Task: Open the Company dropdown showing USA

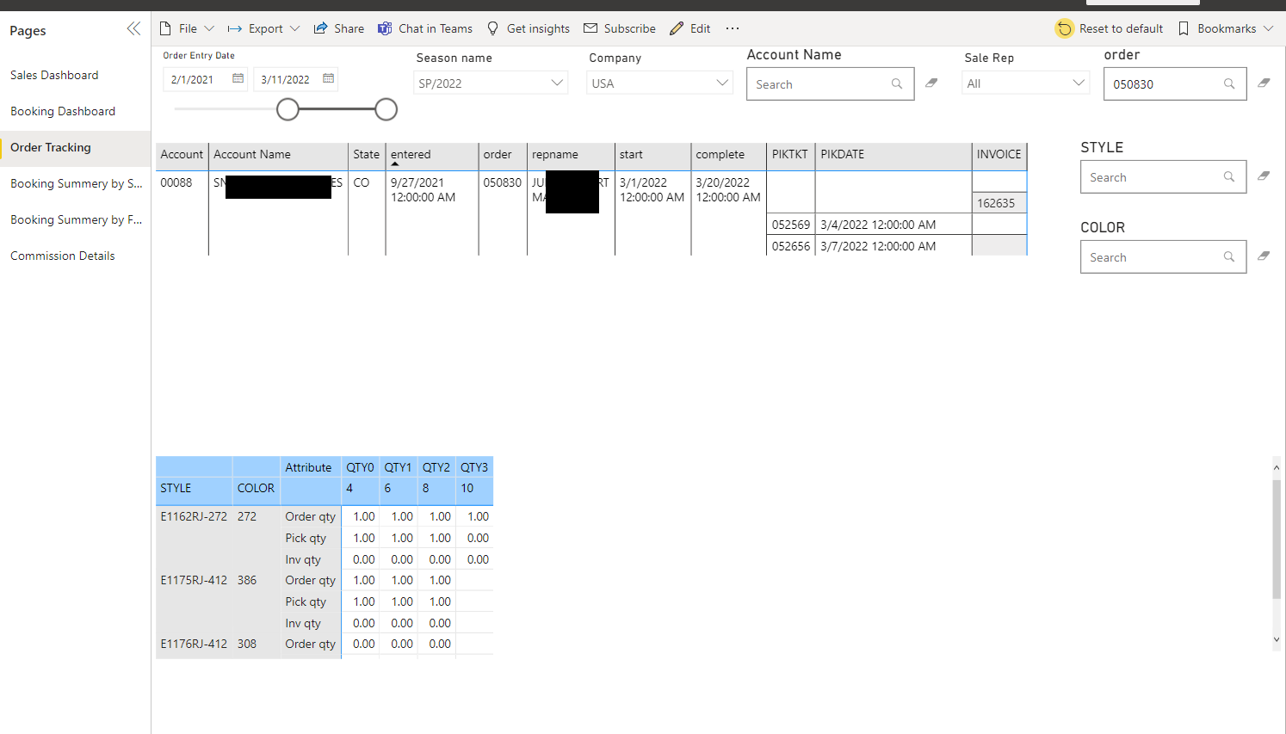Action: tap(723, 83)
